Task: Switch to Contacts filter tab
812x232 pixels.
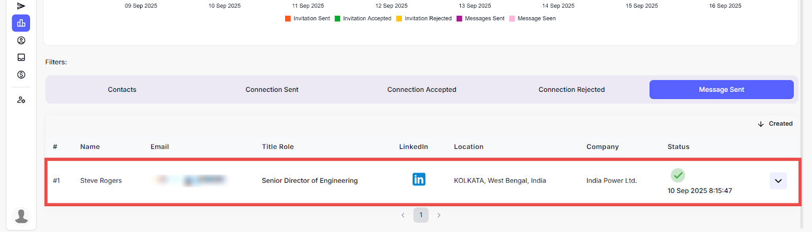Action: (122, 90)
